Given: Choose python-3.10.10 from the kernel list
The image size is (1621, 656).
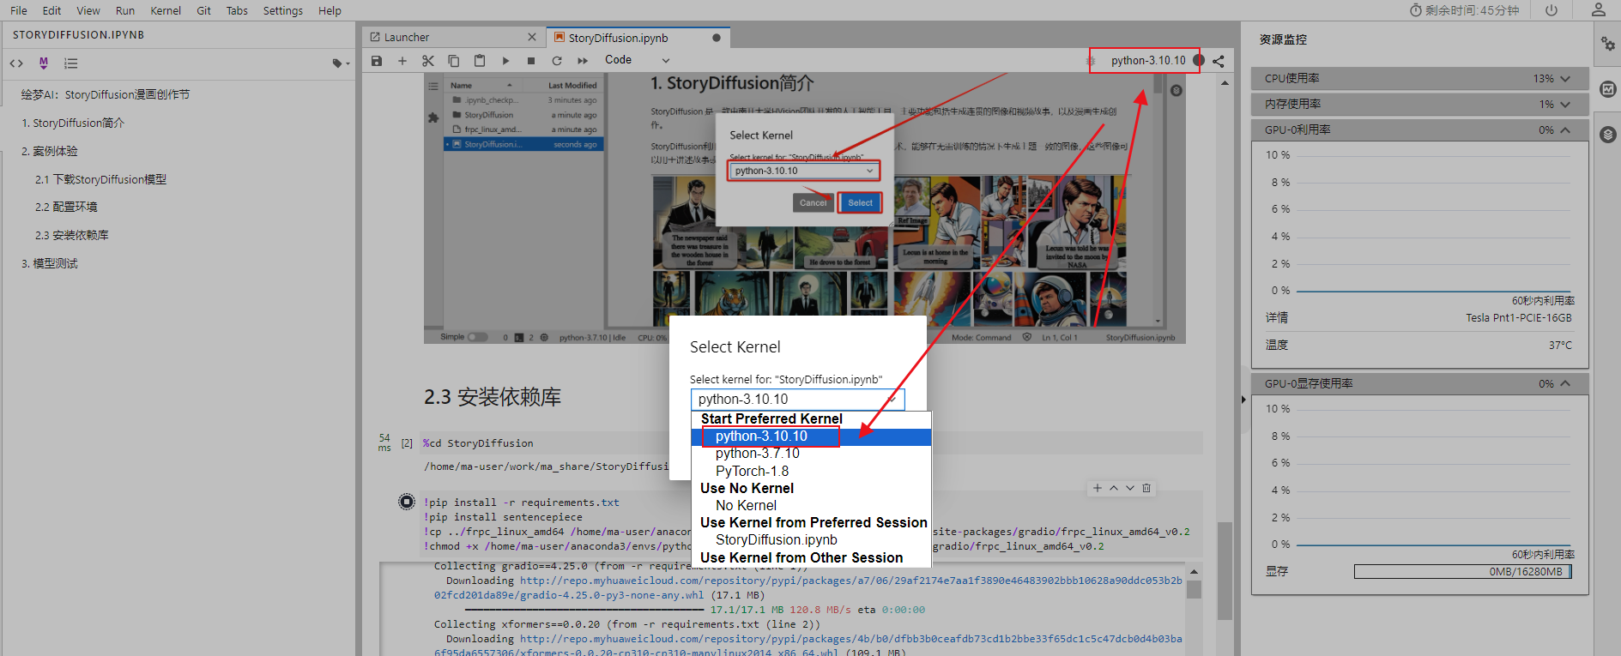Looking at the screenshot, I should click(811, 436).
